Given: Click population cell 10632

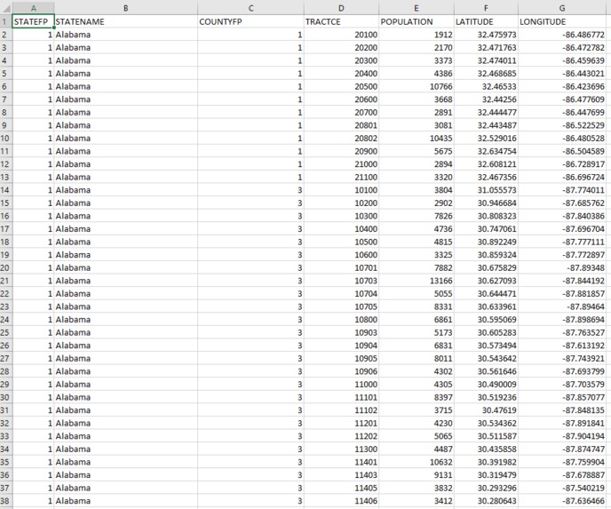Looking at the screenshot, I should [417, 462].
